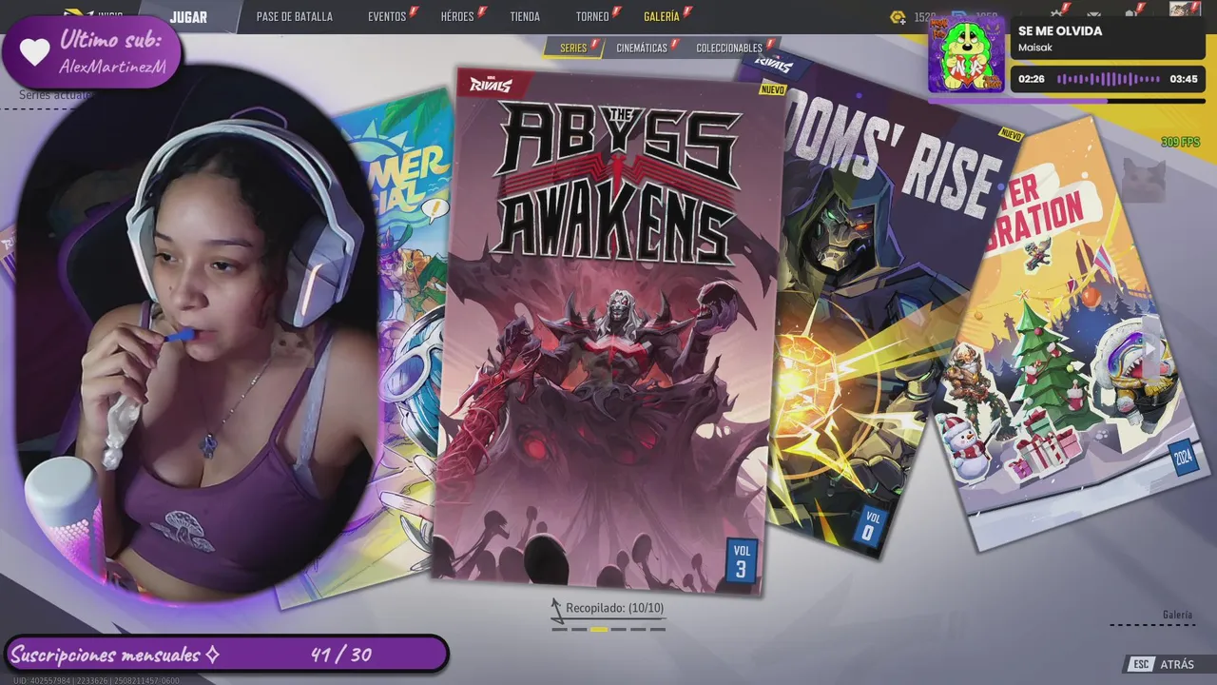The image size is (1217, 685).
Task: Open the PASE DE BATALLA menu
Action: pyautogui.click(x=295, y=17)
